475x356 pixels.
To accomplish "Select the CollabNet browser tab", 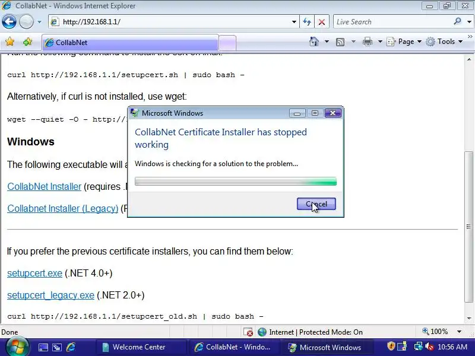I will (x=130, y=43).
